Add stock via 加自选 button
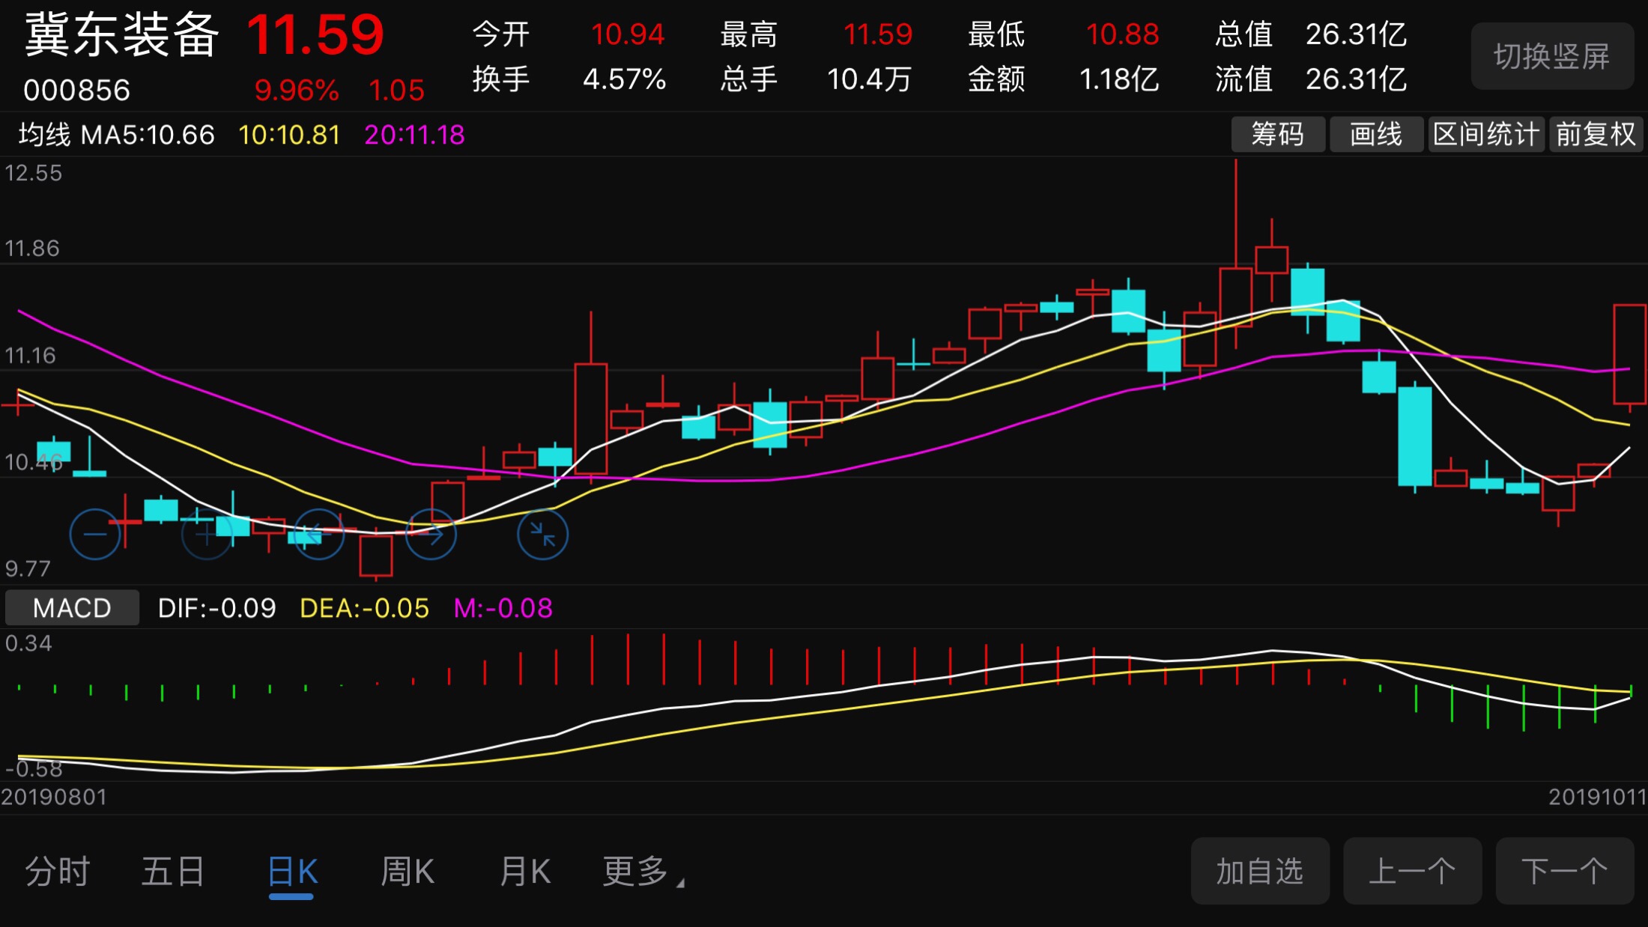This screenshot has width=1648, height=927. (1259, 872)
